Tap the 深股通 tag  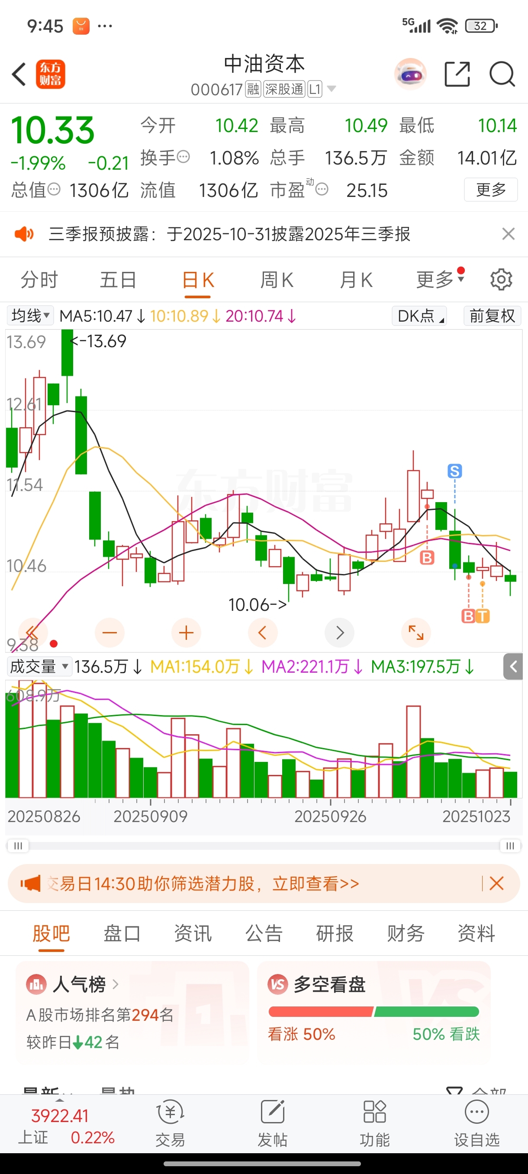pyautogui.click(x=284, y=89)
